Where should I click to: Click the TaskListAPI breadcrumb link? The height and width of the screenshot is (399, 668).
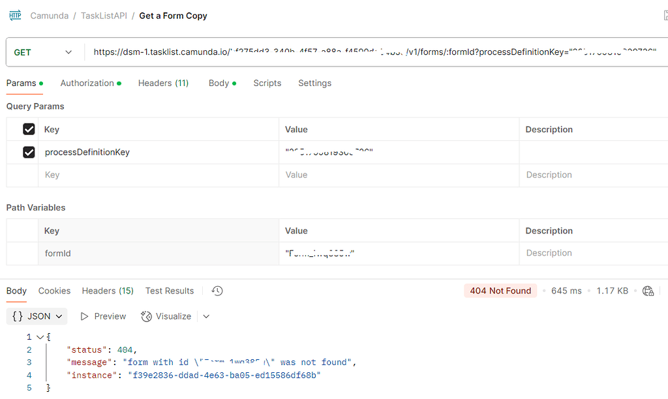point(104,16)
